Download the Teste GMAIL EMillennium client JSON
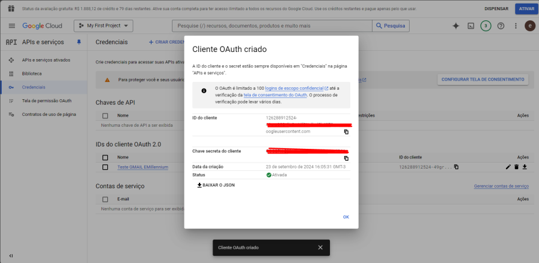Screen dimensions: 539x263 (525, 167)
